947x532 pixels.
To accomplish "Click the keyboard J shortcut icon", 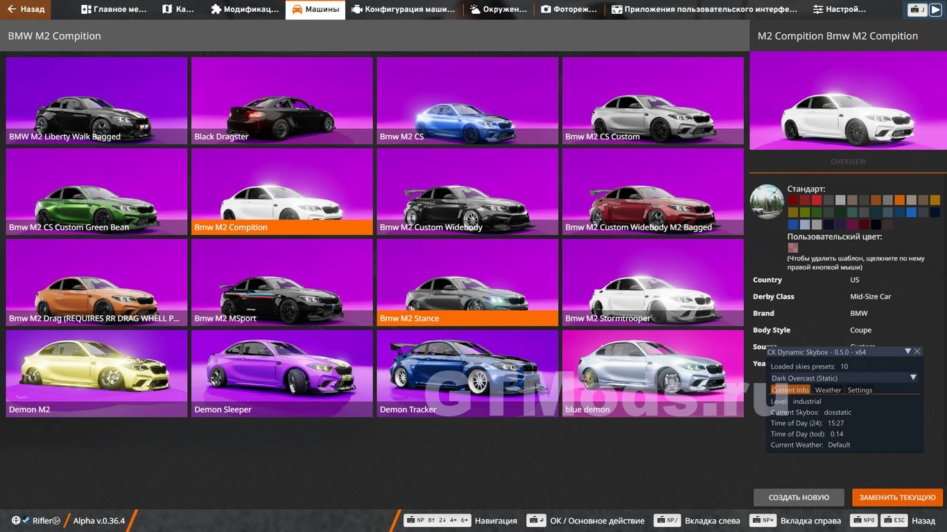I will pos(918,10).
